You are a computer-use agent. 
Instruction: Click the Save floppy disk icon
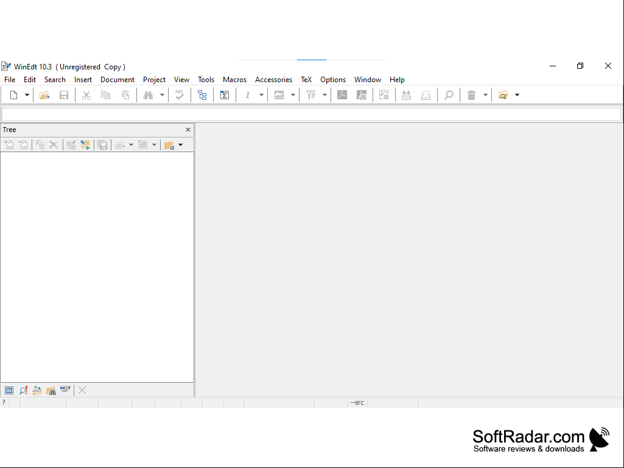(64, 95)
